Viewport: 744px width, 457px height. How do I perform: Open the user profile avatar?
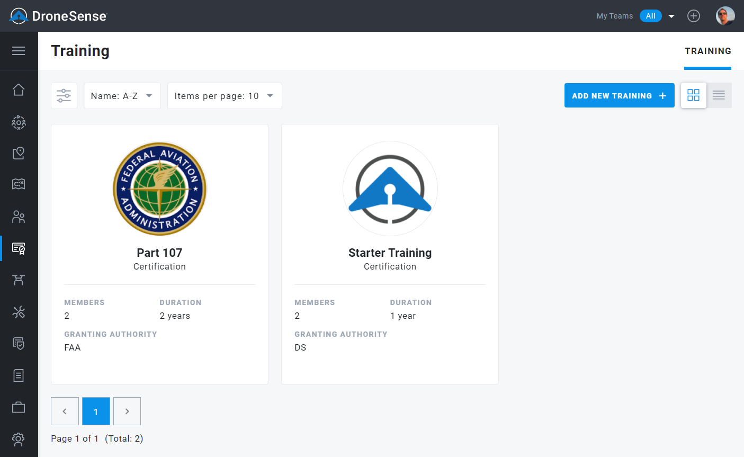coord(725,16)
